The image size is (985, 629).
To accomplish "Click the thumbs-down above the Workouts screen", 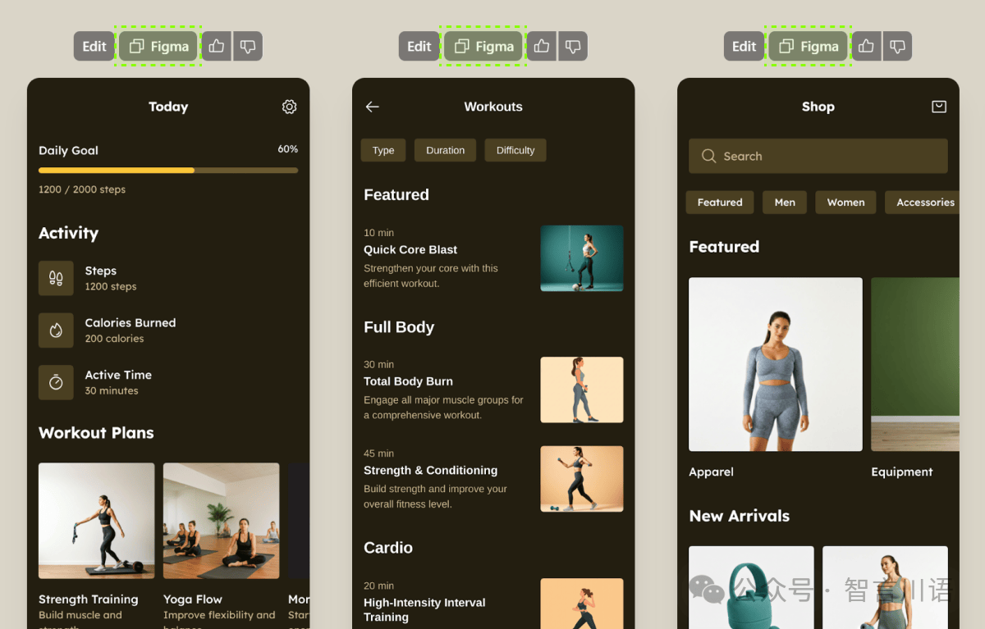I will click(573, 46).
